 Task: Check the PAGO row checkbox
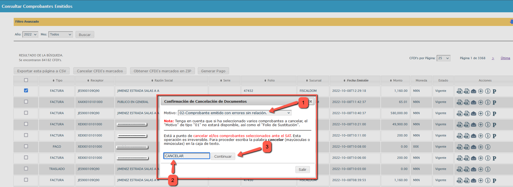click(26, 146)
